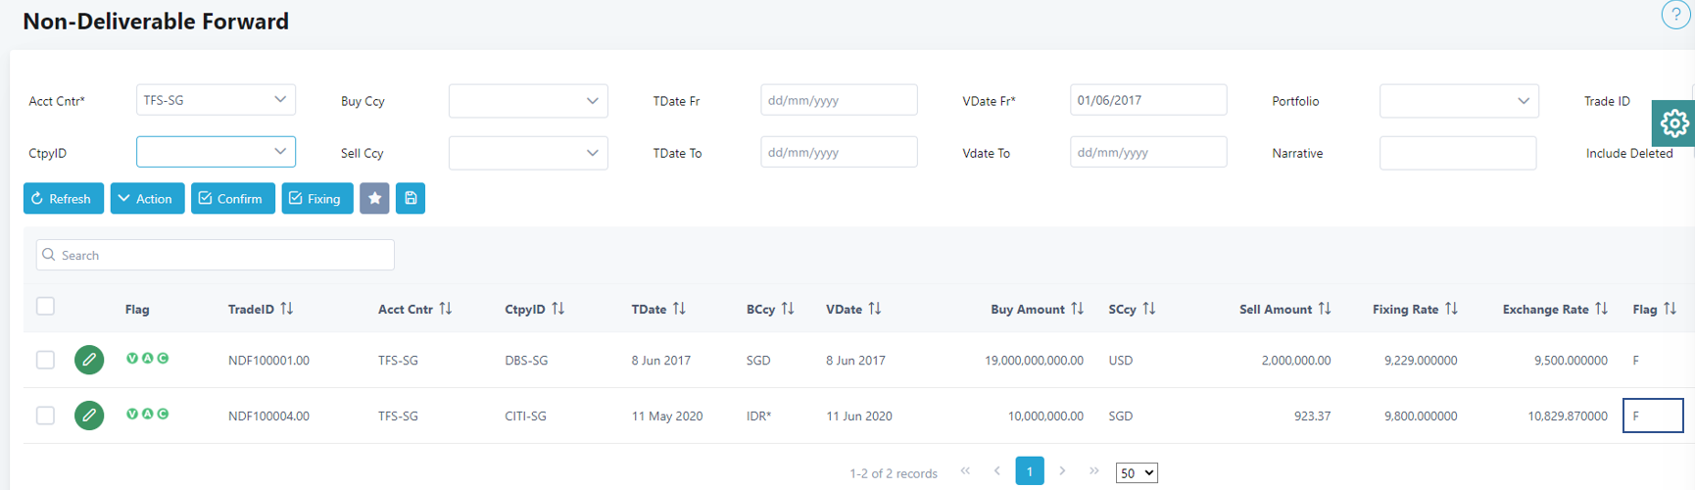
Task: Open the settings gear icon
Action: (x=1673, y=123)
